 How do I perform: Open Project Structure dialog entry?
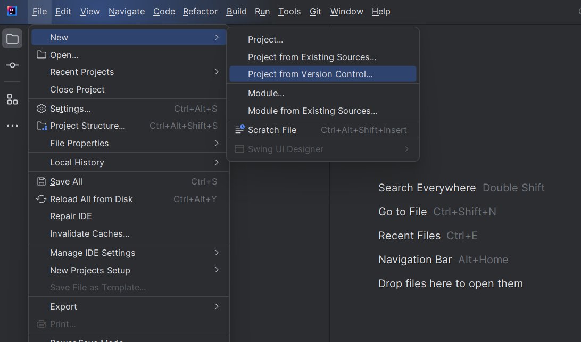[x=87, y=126]
